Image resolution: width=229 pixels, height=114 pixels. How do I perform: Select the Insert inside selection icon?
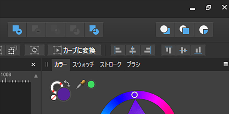(204, 30)
